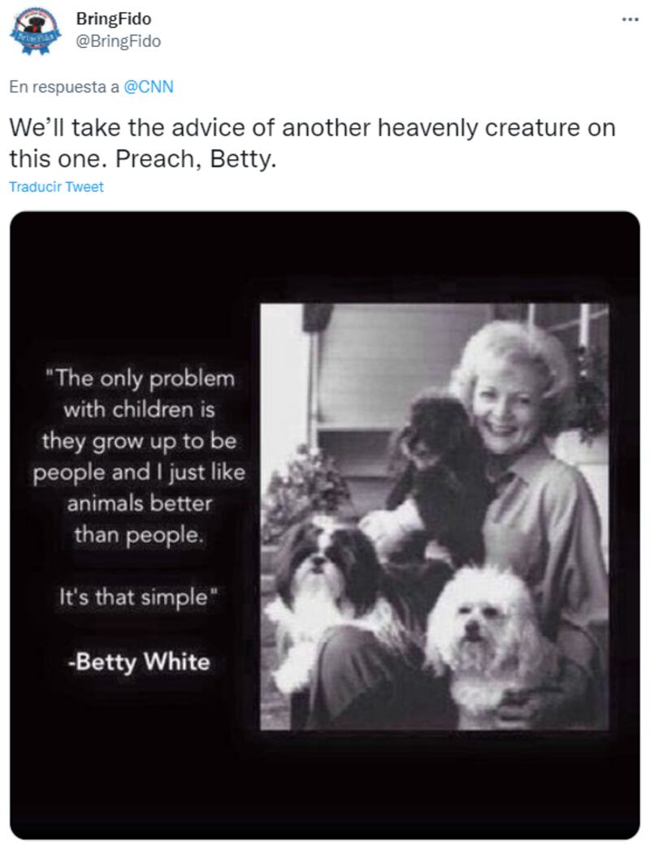Click the quote text 'The only problem with children'
This screenshot has height=854, width=650.
tap(140, 394)
